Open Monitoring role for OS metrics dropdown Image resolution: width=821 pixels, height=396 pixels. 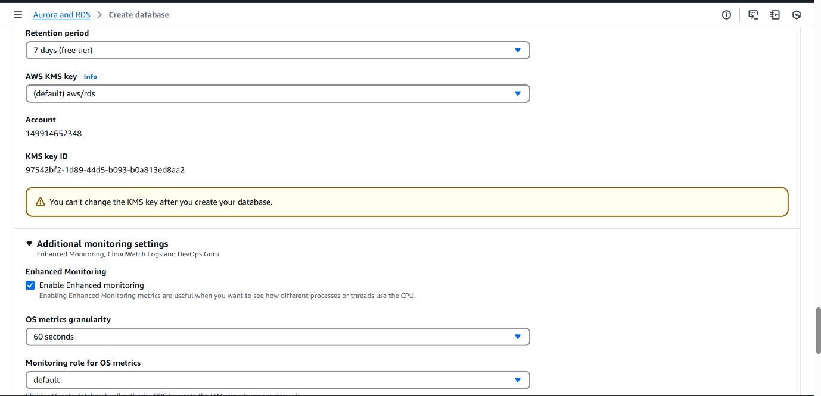(x=278, y=380)
